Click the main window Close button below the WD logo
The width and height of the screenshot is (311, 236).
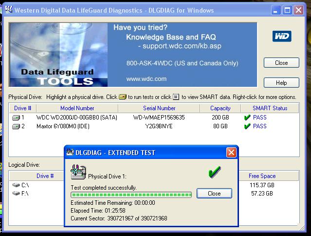[281, 63]
